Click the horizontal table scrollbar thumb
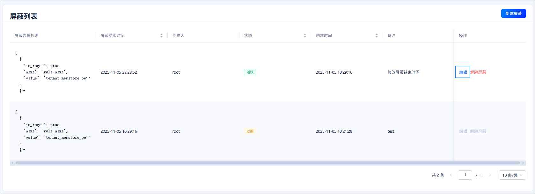The height and width of the screenshot is (194, 535). (267, 163)
